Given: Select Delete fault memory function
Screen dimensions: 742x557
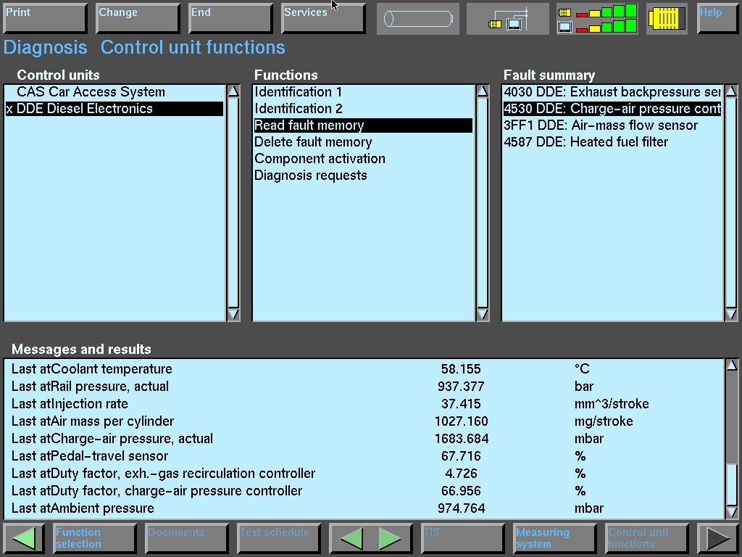Looking at the screenshot, I should coord(313,142).
